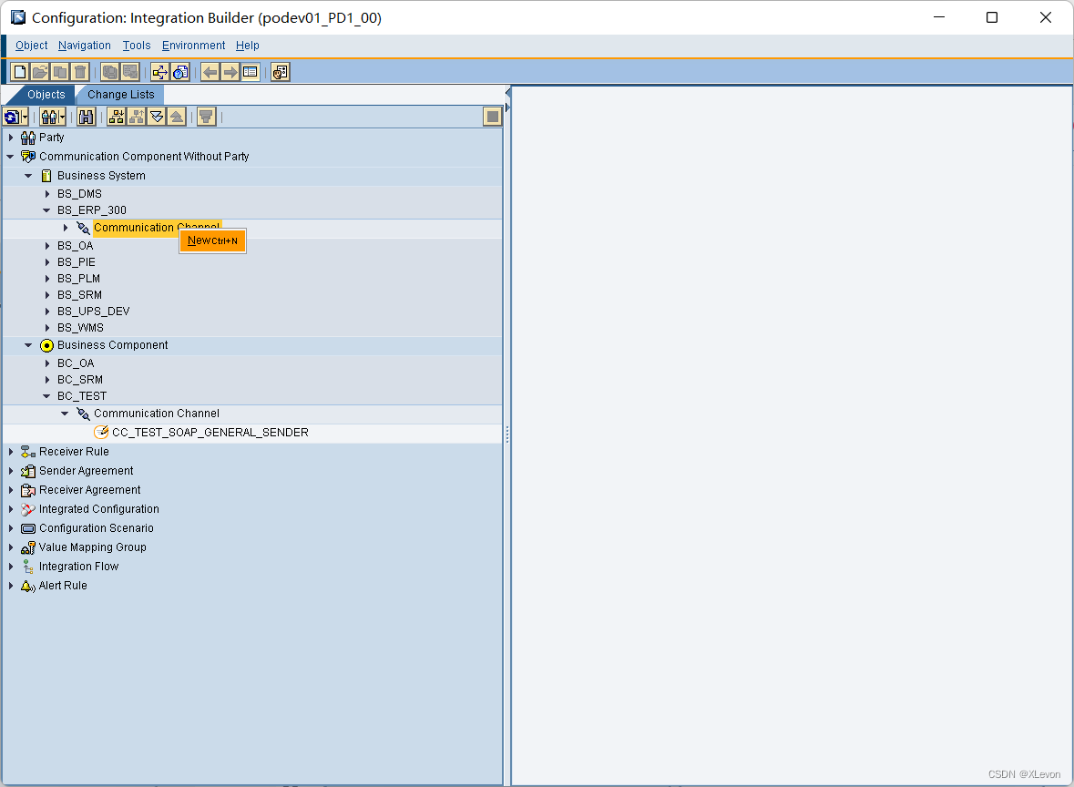Screen dimensions: 1074x787
Task: Open the Help menu
Action: coord(247,46)
